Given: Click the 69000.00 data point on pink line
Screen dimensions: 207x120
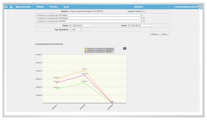Looking at the screenshot, I should pos(84,75).
